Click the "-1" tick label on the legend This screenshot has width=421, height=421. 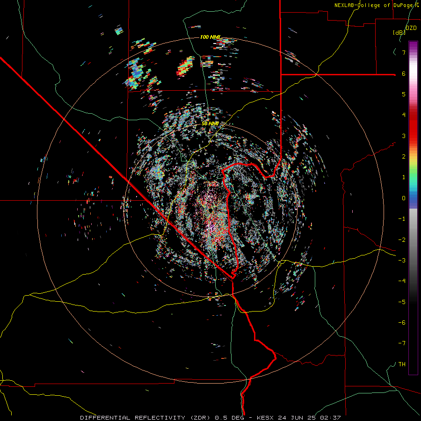pyautogui.click(x=402, y=219)
